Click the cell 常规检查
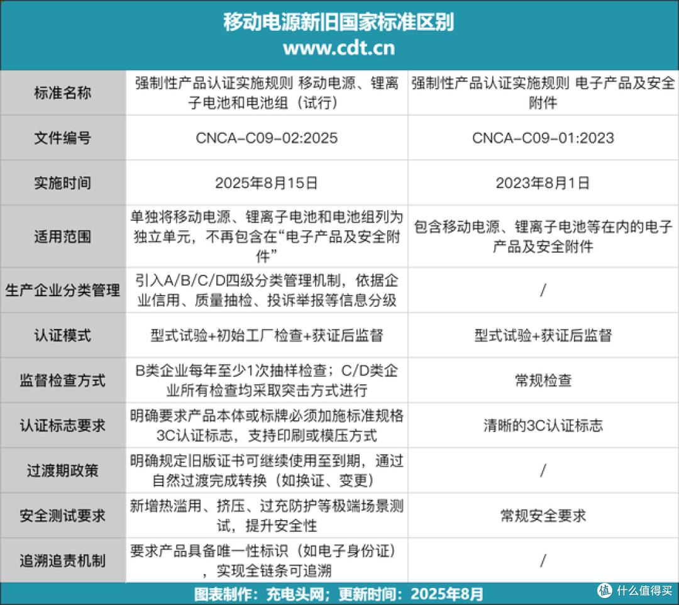This screenshot has width=679, height=605. 543,380
